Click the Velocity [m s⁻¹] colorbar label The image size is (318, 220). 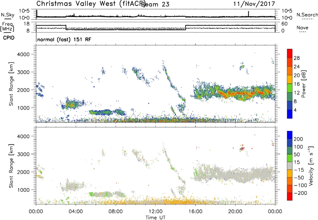click(311, 166)
